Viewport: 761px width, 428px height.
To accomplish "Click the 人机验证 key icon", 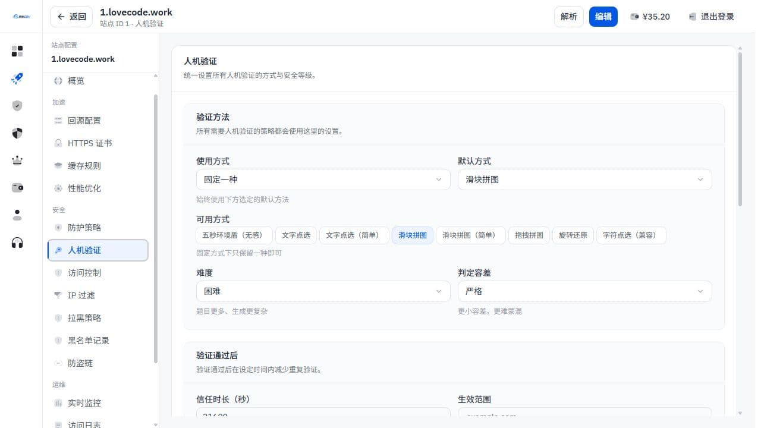I will tap(58, 250).
